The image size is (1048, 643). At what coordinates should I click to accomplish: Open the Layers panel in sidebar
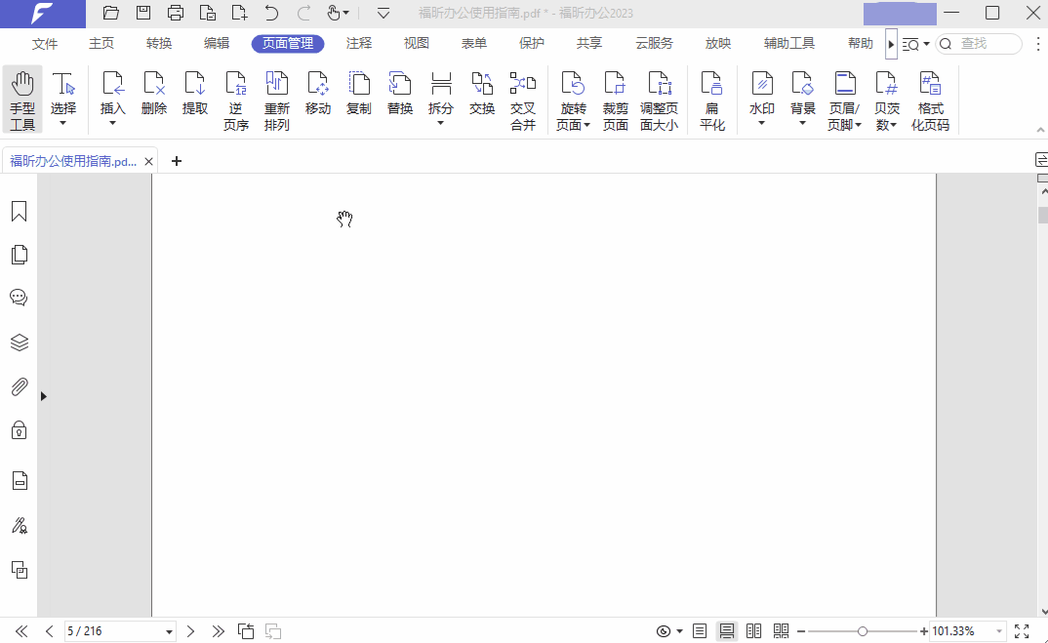point(19,342)
